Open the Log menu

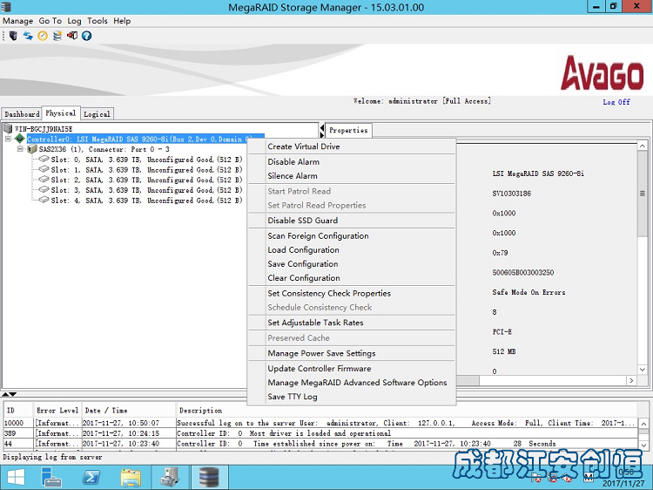(x=75, y=21)
